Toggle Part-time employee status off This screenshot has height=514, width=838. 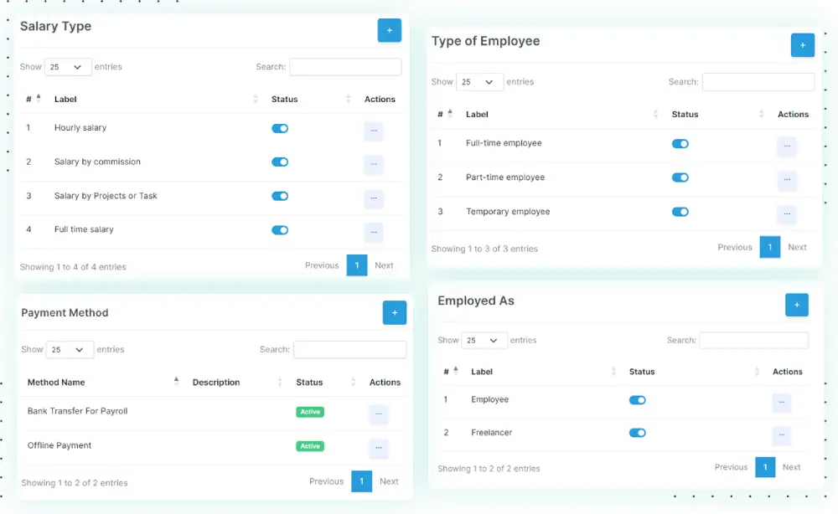pos(680,177)
